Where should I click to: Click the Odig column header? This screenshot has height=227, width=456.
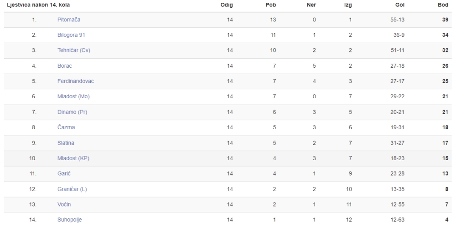tap(227, 5)
